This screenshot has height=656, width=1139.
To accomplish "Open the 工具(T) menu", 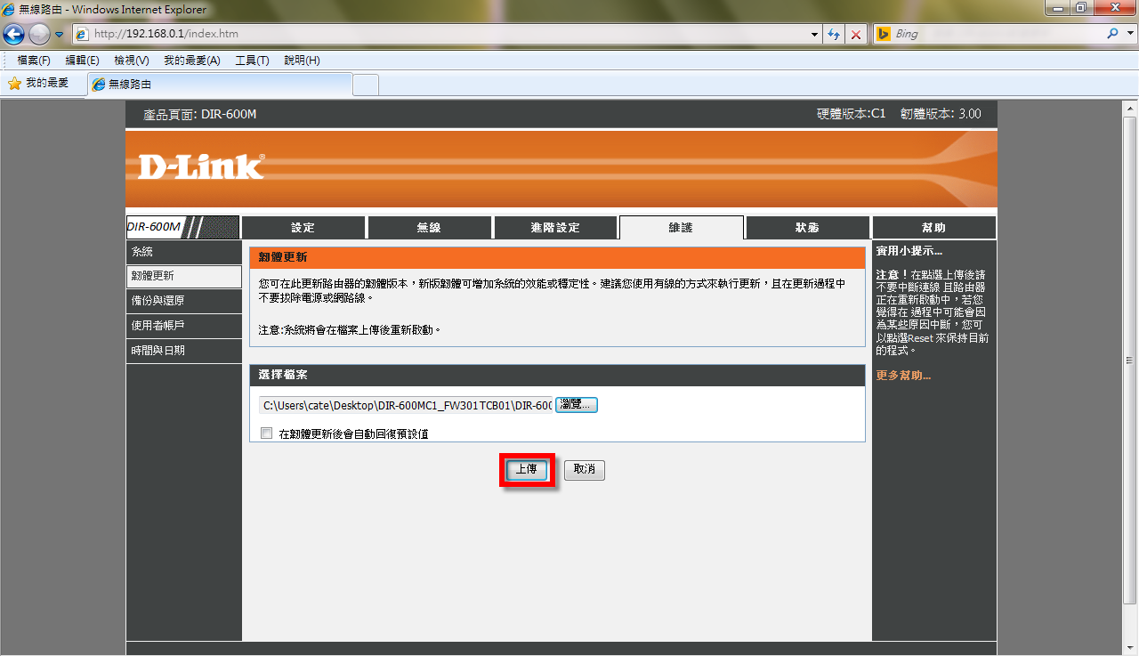I will 252,61.
